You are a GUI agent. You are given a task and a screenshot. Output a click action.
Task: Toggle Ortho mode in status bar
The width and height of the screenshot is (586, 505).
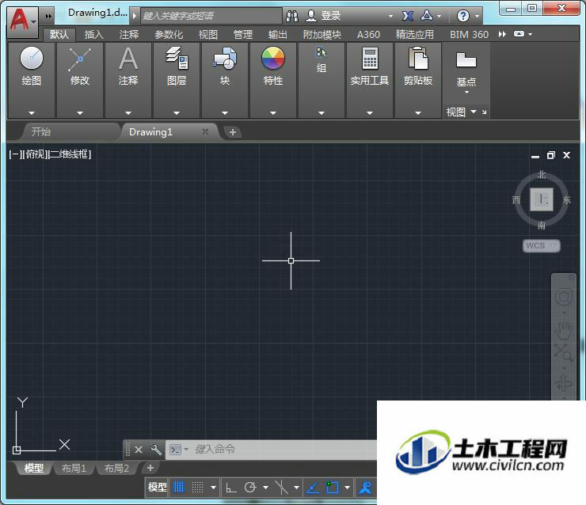click(x=231, y=488)
